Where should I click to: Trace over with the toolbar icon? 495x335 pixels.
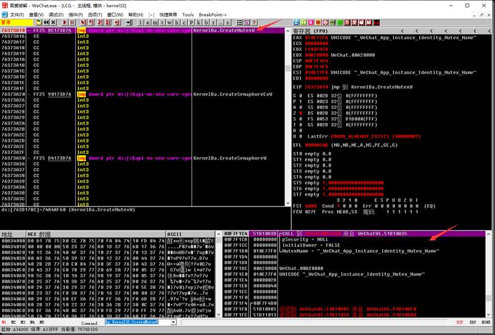click(108, 22)
